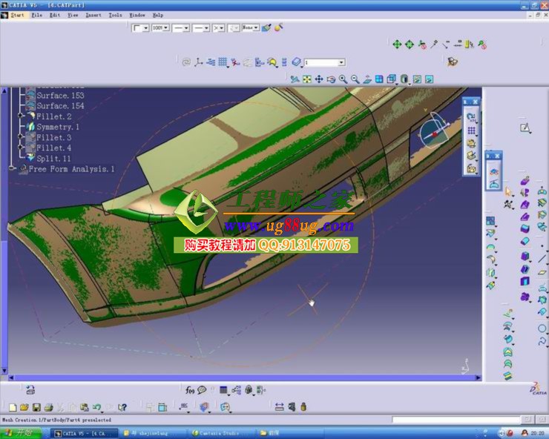The width and height of the screenshot is (549, 439).
Task: Toggle Hide/Show icon in View toolbar
Action: click(x=417, y=79)
